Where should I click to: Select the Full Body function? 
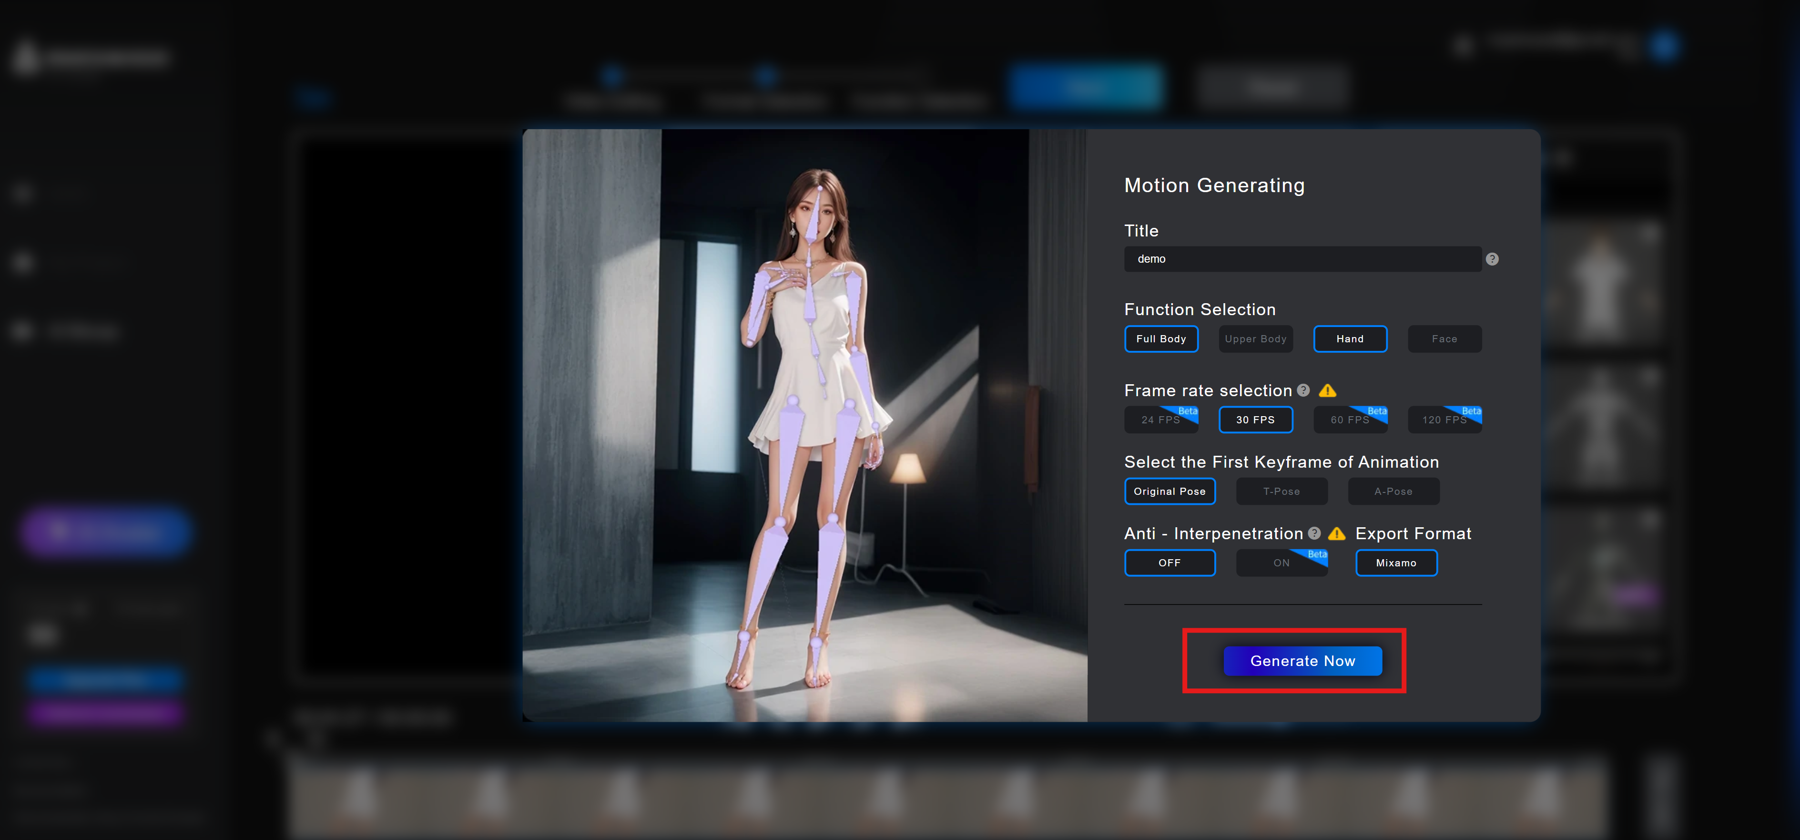pyautogui.click(x=1161, y=339)
